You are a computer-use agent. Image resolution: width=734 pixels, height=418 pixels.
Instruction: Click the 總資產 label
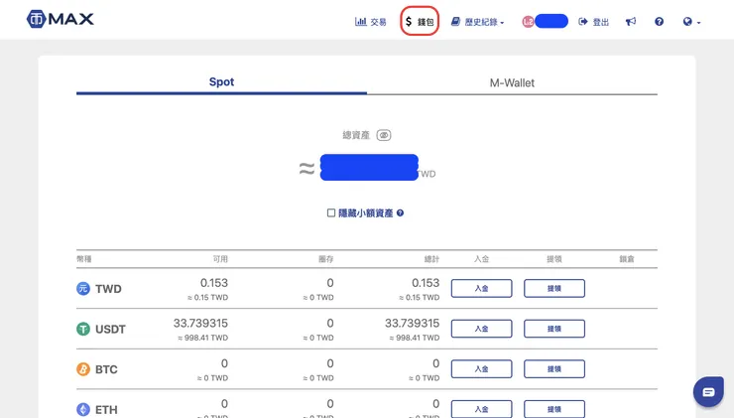tap(356, 135)
